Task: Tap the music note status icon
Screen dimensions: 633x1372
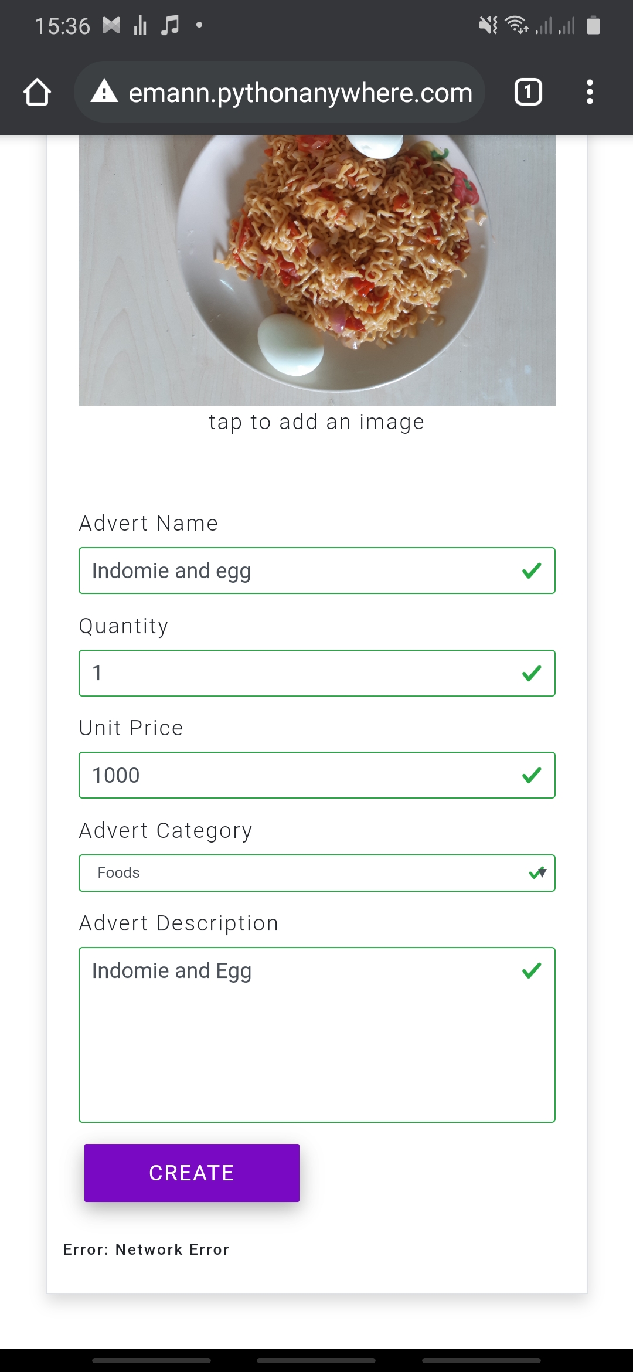Action: (x=170, y=25)
